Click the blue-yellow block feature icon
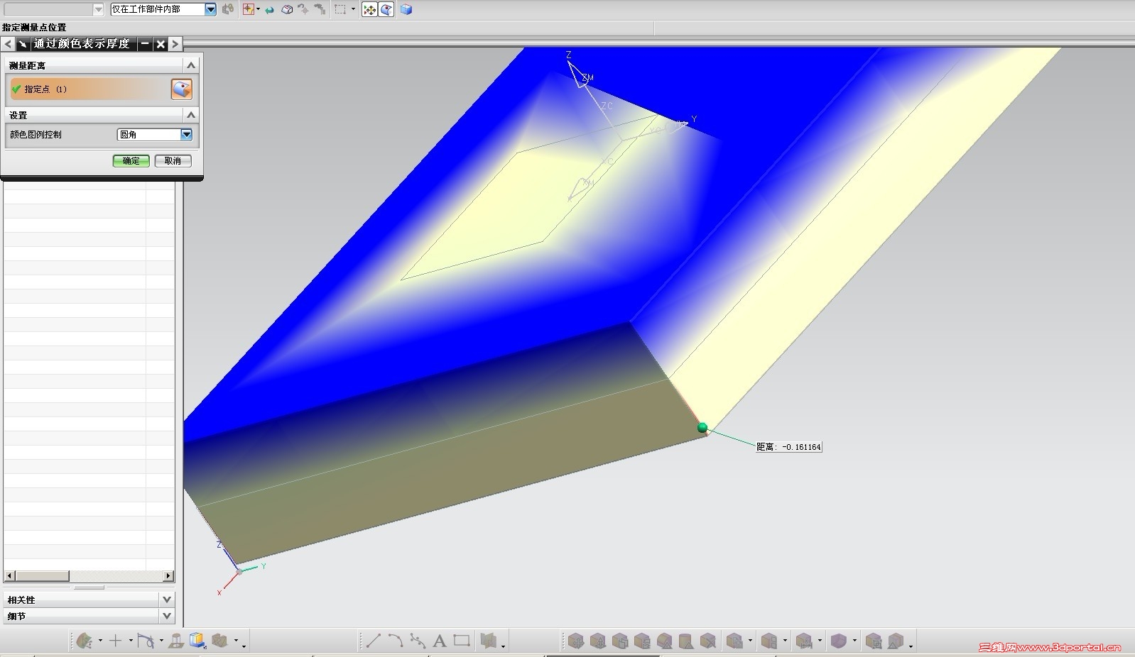 (x=197, y=641)
